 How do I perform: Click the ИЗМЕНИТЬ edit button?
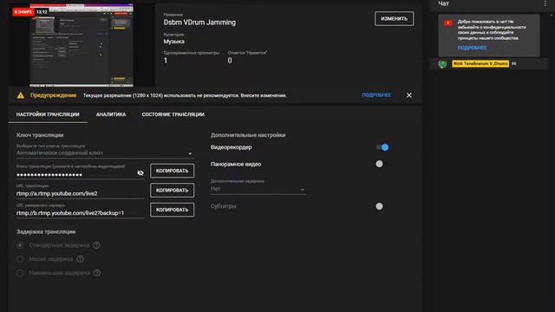coord(394,19)
